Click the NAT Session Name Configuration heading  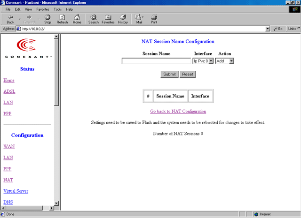coord(178,42)
